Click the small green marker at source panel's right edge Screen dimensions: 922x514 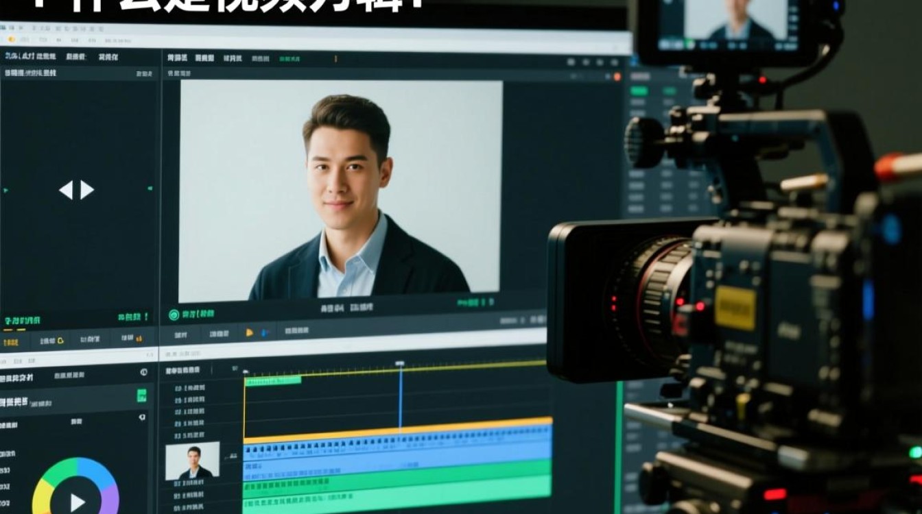click(150, 188)
